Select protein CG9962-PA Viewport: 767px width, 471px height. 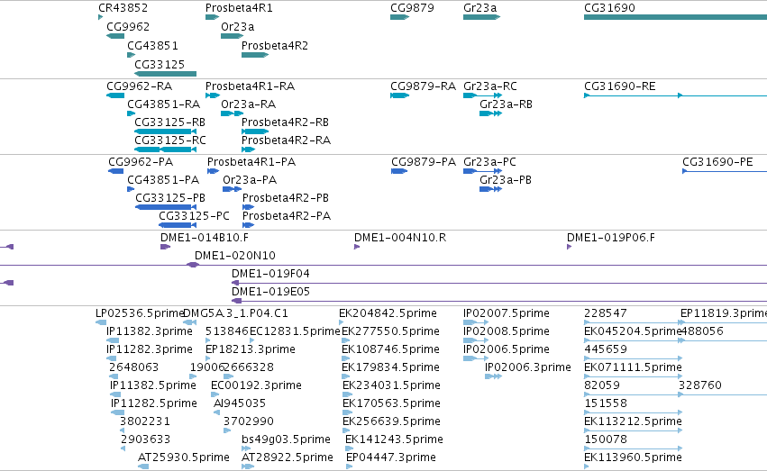[x=141, y=162]
